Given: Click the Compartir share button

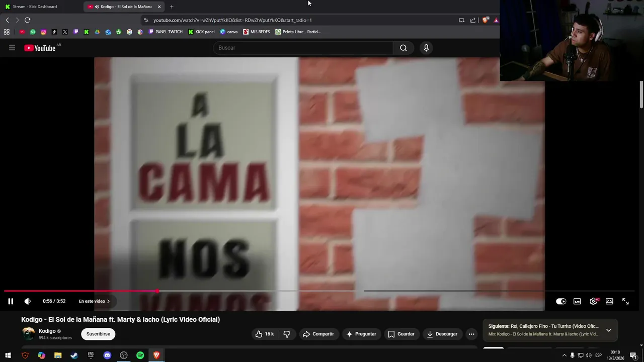Looking at the screenshot, I should pos(318,334).
